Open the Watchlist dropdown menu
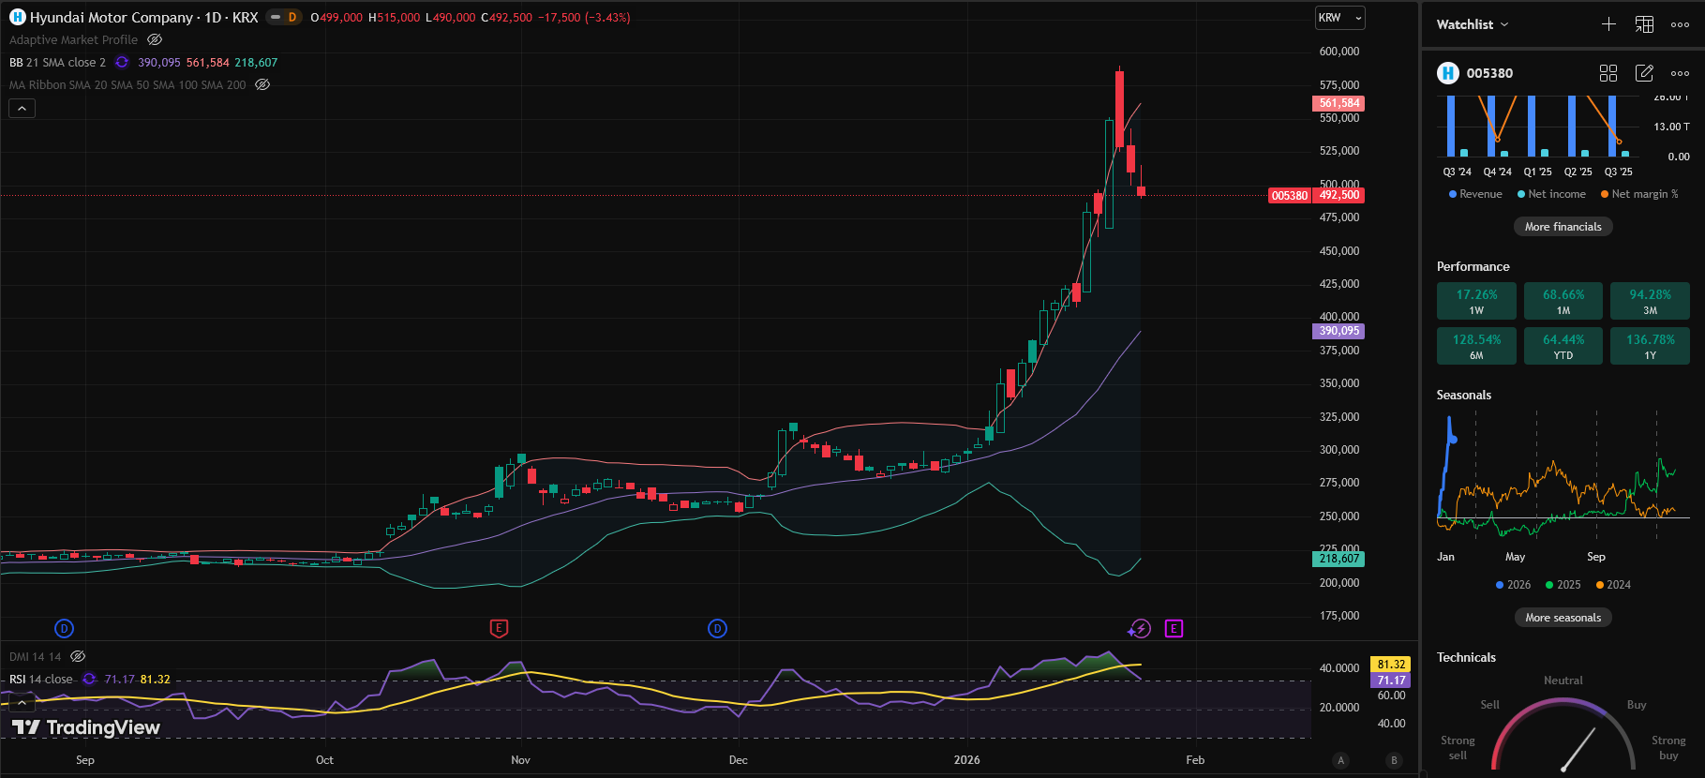Screen dimensions: 1705x778 click(x=1473, y=24)
